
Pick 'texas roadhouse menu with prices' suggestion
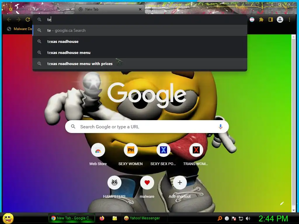point(140,64)
